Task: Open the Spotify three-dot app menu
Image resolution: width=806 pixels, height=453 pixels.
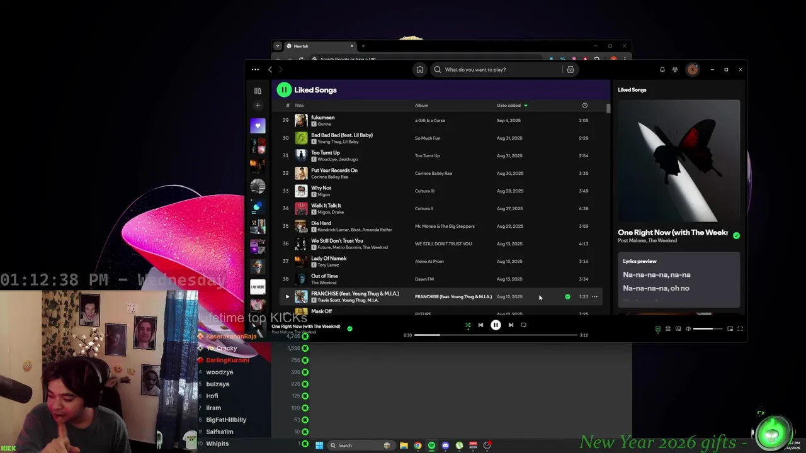Action: tap(255, 70)
